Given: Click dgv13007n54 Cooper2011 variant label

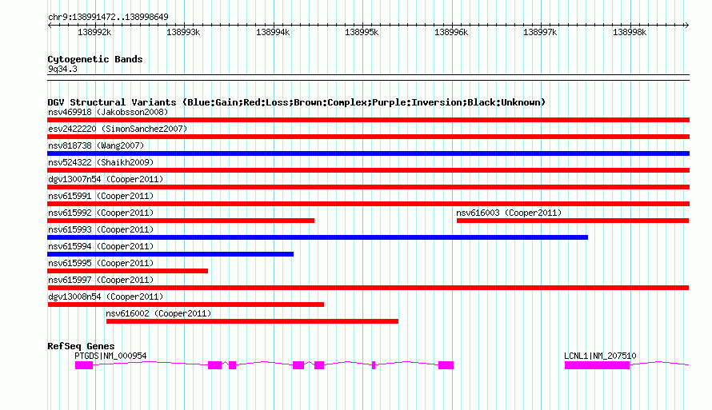Looking at the screenshot, I should (x=106, y=179).
